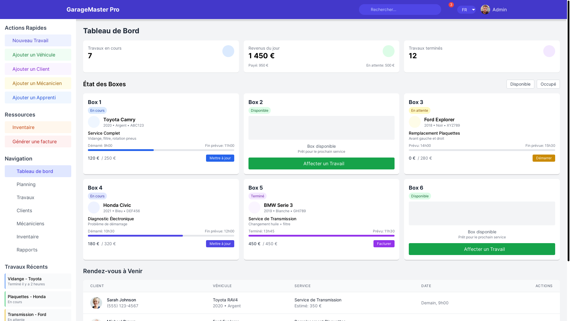Filter boxes by Disponible
This screenshot has height=321, width=570.
click(520, 84)
